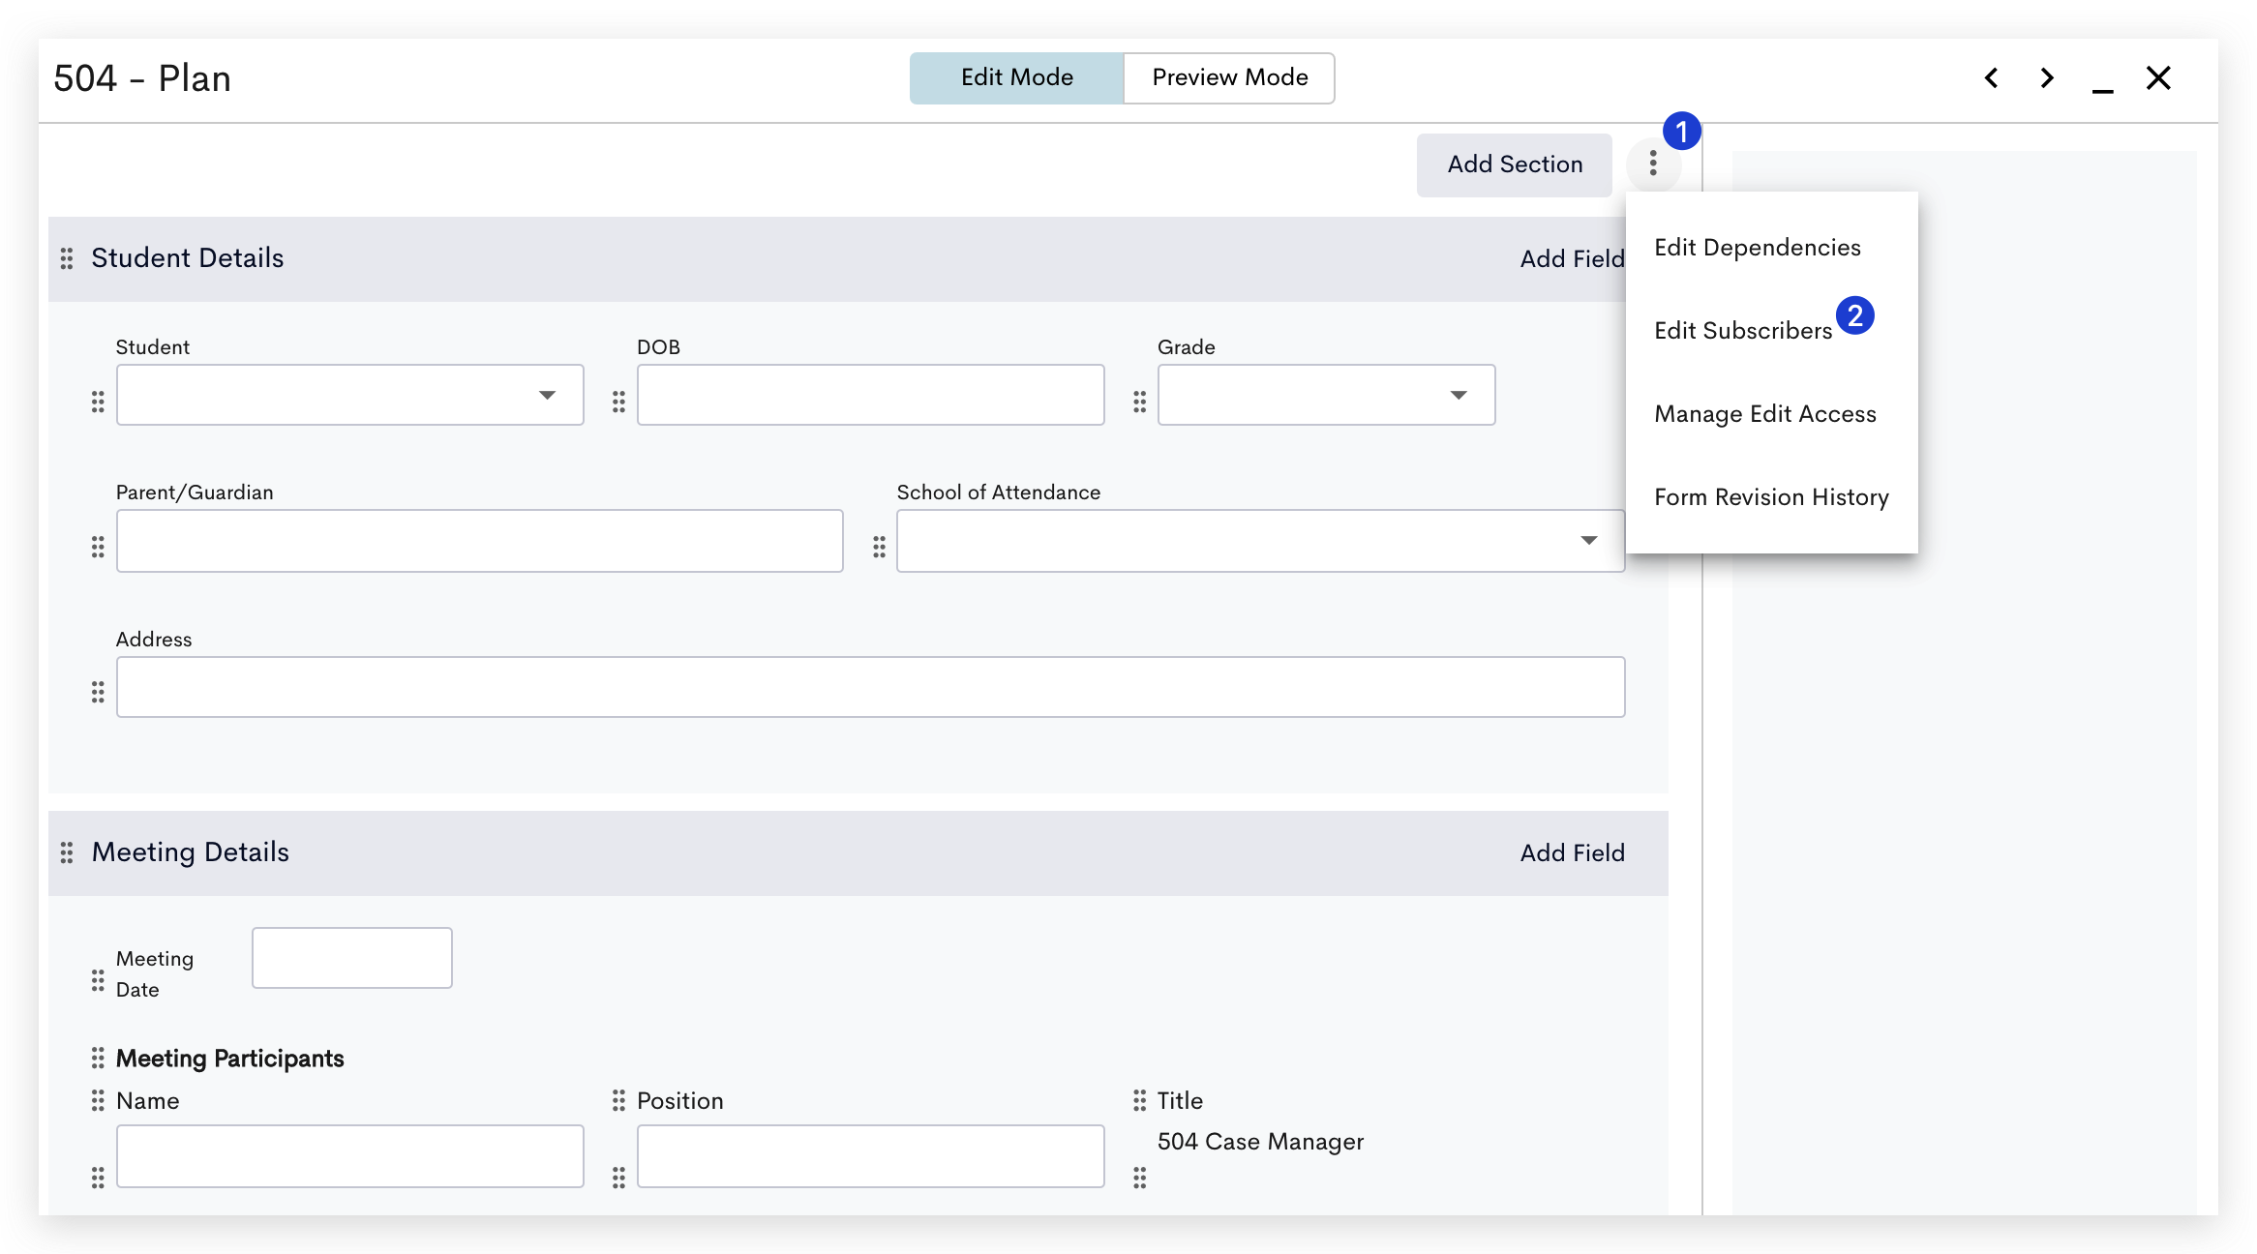
Task: Grab the Meeting Details section drag handle
Action: click(67, 852)
